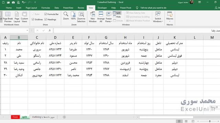
Task: Click the print preview icon in quick access toolbar
Action: coord(18,2)
